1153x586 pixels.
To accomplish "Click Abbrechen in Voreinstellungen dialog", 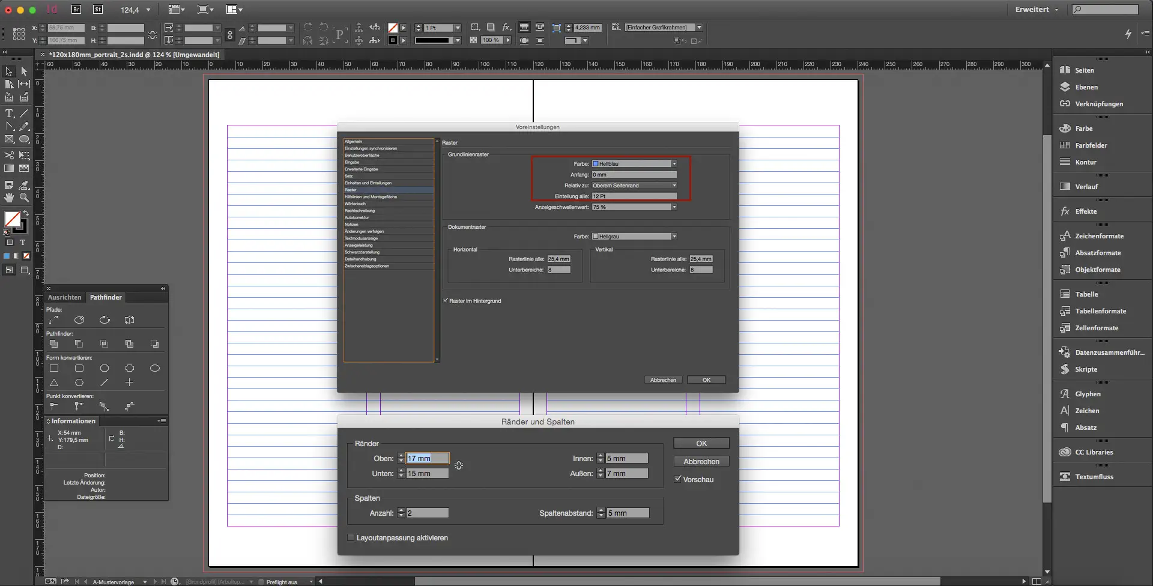I will pos(663,380).
